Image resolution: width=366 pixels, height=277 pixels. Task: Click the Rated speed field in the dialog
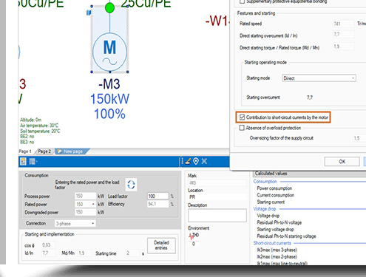[x=344, y=24]
